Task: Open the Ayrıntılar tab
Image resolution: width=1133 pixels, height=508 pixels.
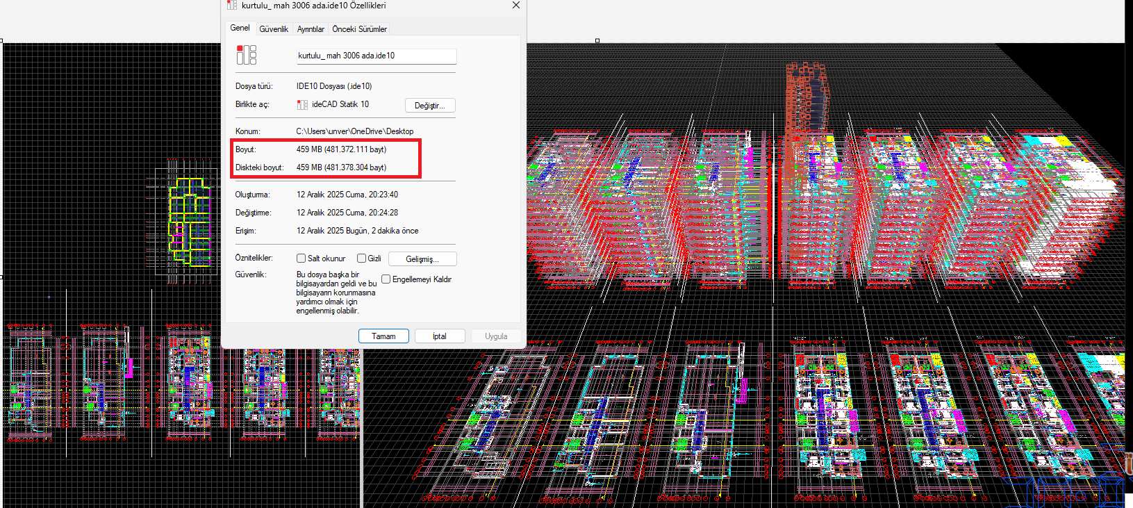Action: [x=311, y=29]
